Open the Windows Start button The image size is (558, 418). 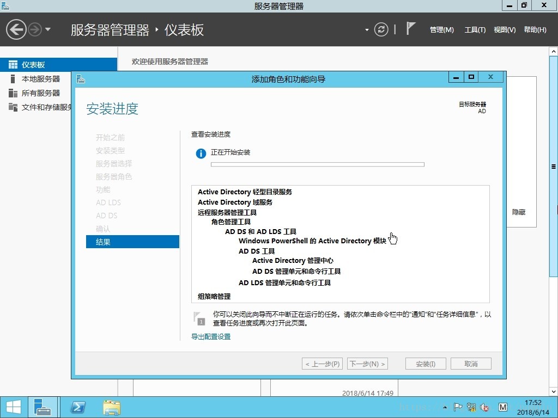pos(14,407)
